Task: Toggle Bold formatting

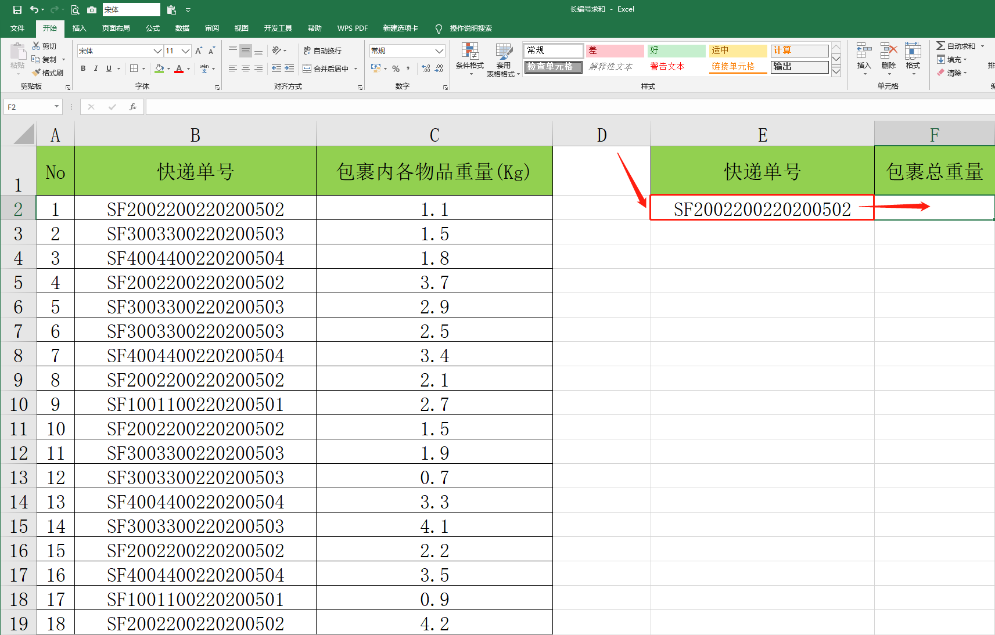Action: point(83,68)
